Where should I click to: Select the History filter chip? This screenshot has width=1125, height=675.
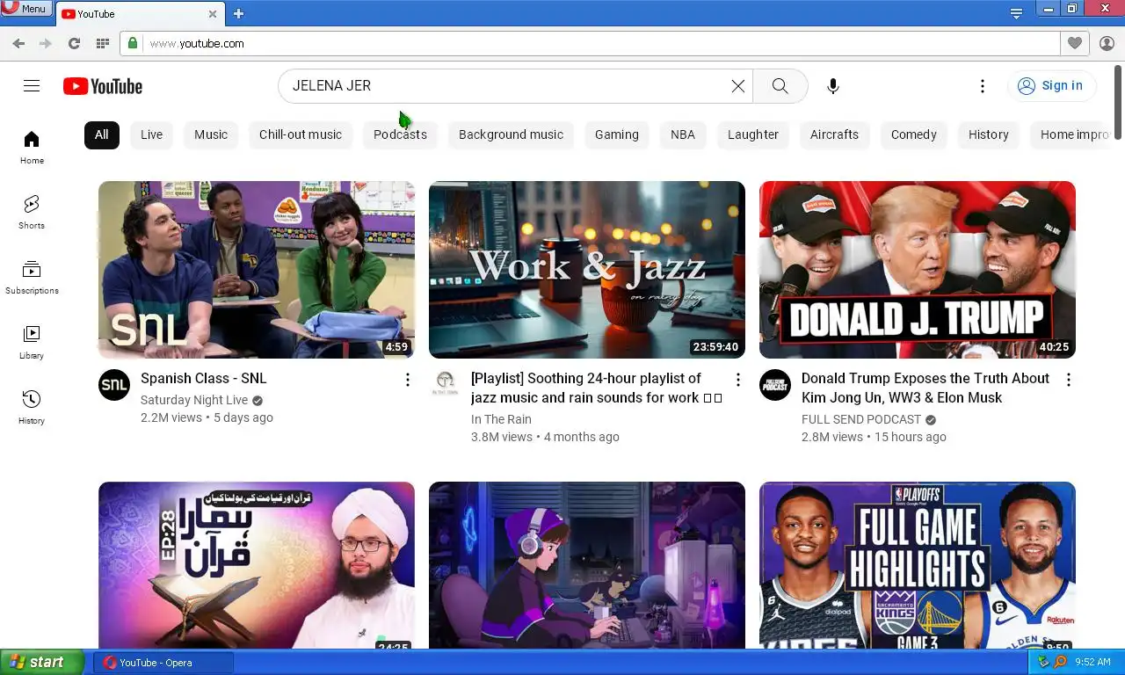click(989, 134)
